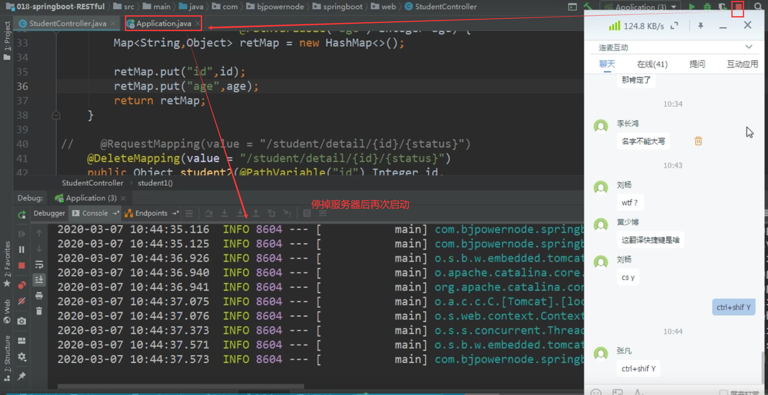Restore debug layout icon
Screen dimensions: 768x395
(x=22, y=341)
